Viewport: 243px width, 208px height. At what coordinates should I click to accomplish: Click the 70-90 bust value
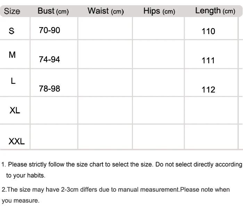(x=49, y=30)
